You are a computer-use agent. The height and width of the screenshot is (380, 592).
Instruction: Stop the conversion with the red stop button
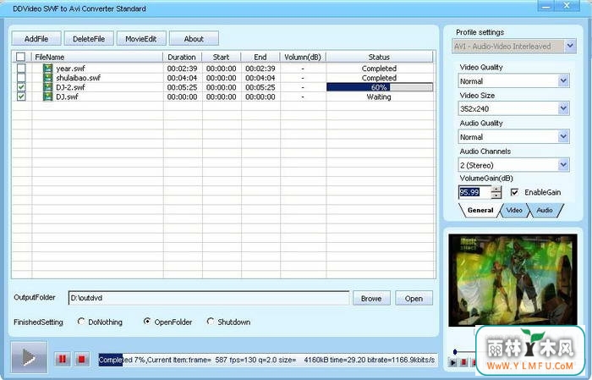click(x=81, y=359)
